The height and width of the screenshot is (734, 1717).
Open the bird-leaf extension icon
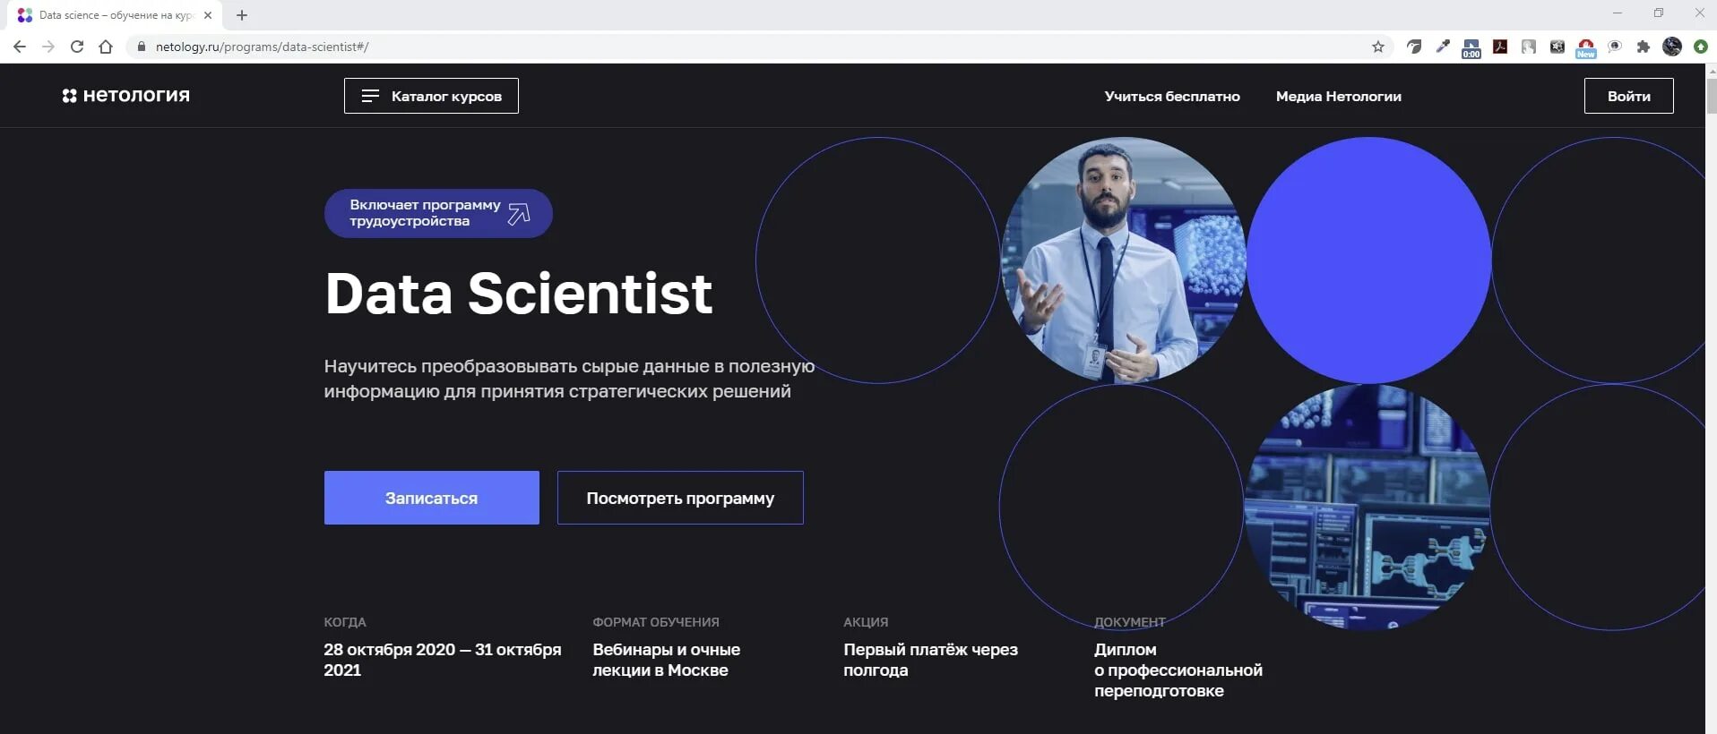[1414, 47]
